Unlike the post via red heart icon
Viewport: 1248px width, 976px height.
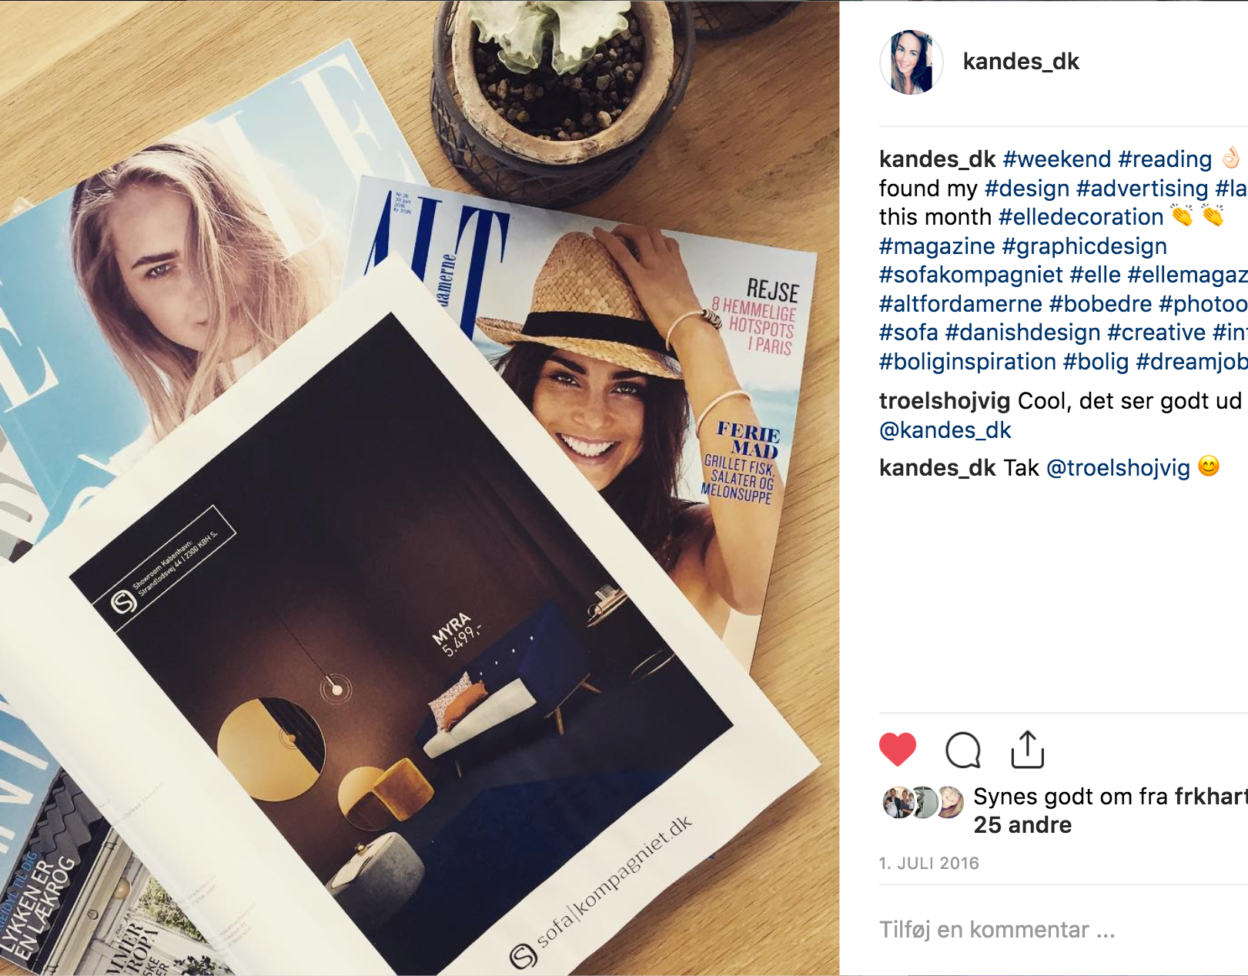pos(898,749)
